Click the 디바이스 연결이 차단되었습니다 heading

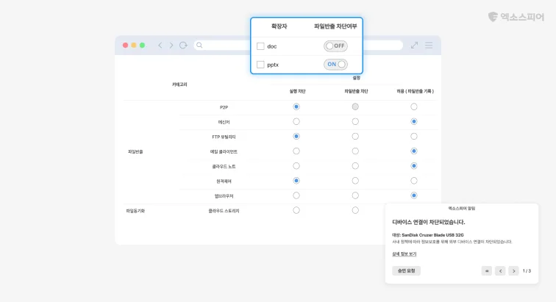(x=428, y=222)
